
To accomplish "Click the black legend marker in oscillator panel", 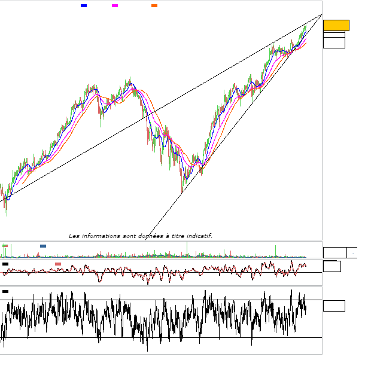I will (5, 264).
